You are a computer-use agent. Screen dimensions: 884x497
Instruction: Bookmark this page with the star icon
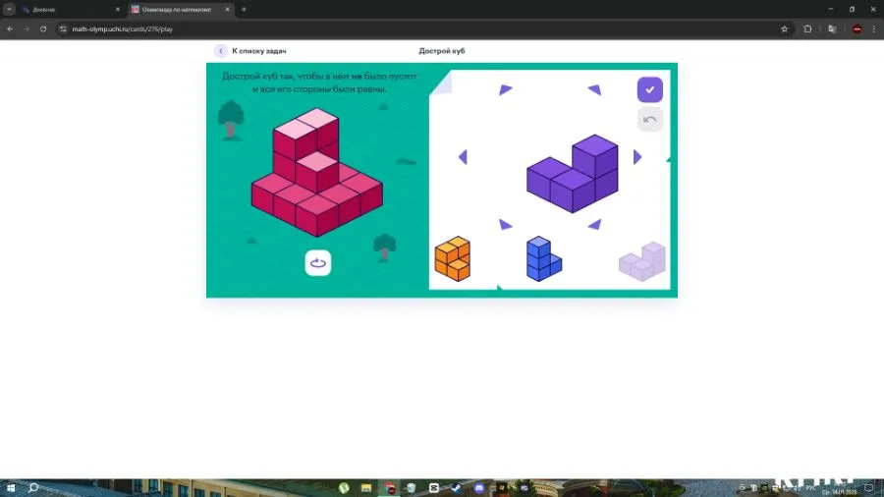(784, 28)
